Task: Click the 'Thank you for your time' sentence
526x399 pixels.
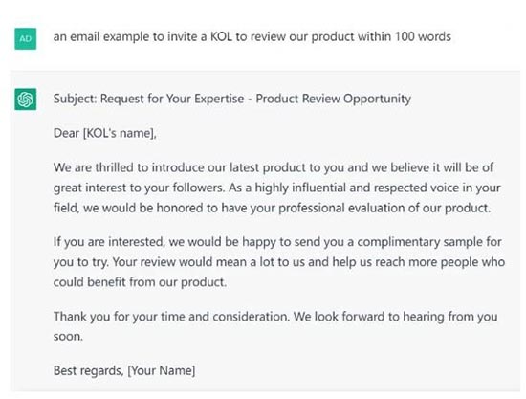Action: tap(171, 316)
